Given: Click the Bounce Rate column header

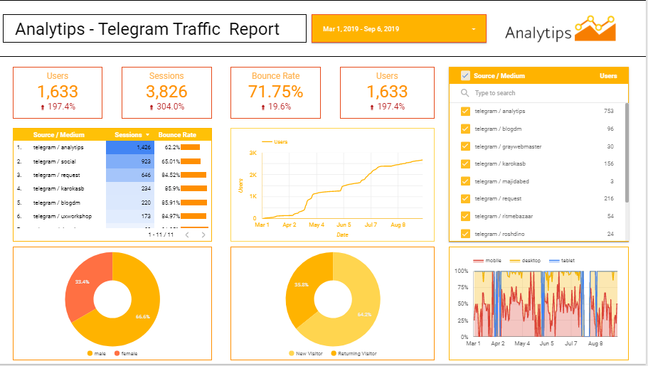Looking at the screenshot, I should coord(177,135).
